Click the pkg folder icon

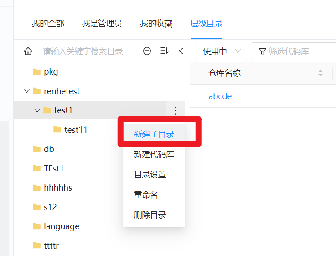[x=36, y=72]
